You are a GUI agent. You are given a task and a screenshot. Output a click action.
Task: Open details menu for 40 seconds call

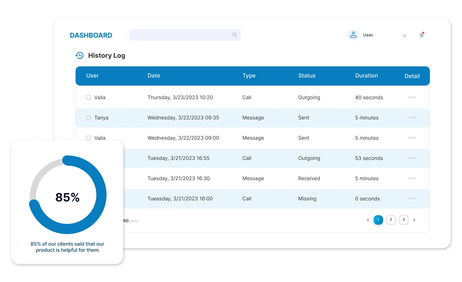(412, 97)
